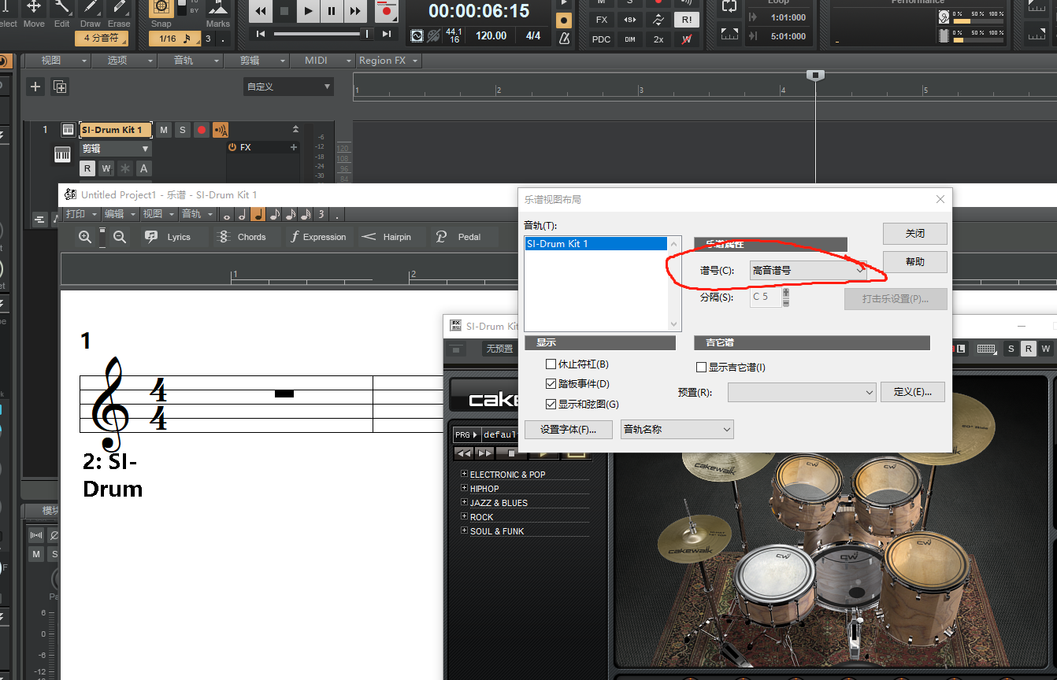This screenshot has width=1057, height=680.
Task: Open the 4分音符 note duration dropdown
Action: tap(102, 38)
